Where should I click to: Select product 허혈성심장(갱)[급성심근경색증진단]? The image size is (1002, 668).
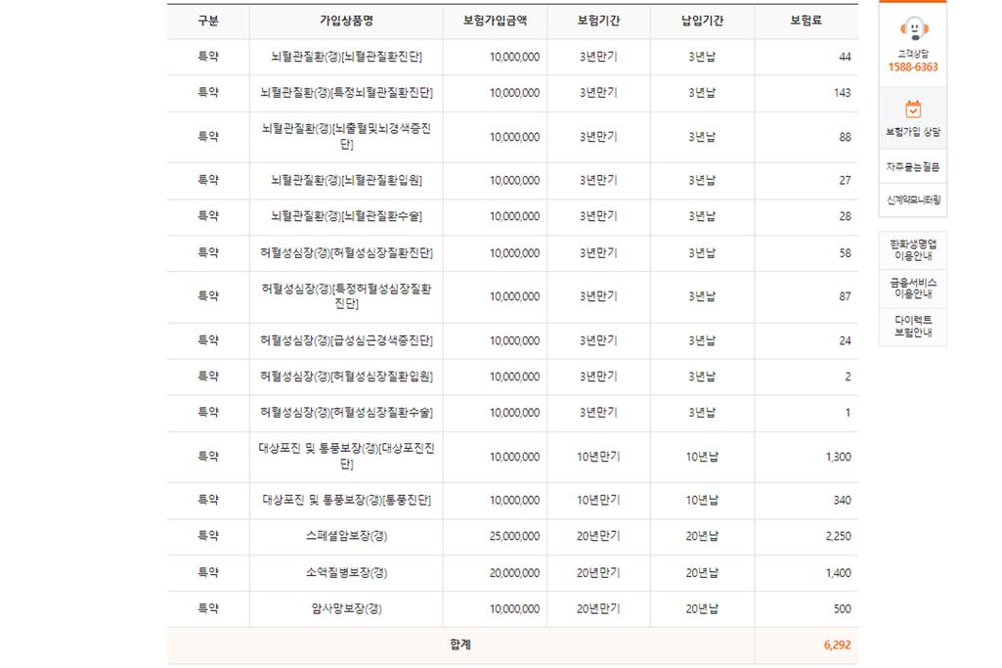coord(346,340)
